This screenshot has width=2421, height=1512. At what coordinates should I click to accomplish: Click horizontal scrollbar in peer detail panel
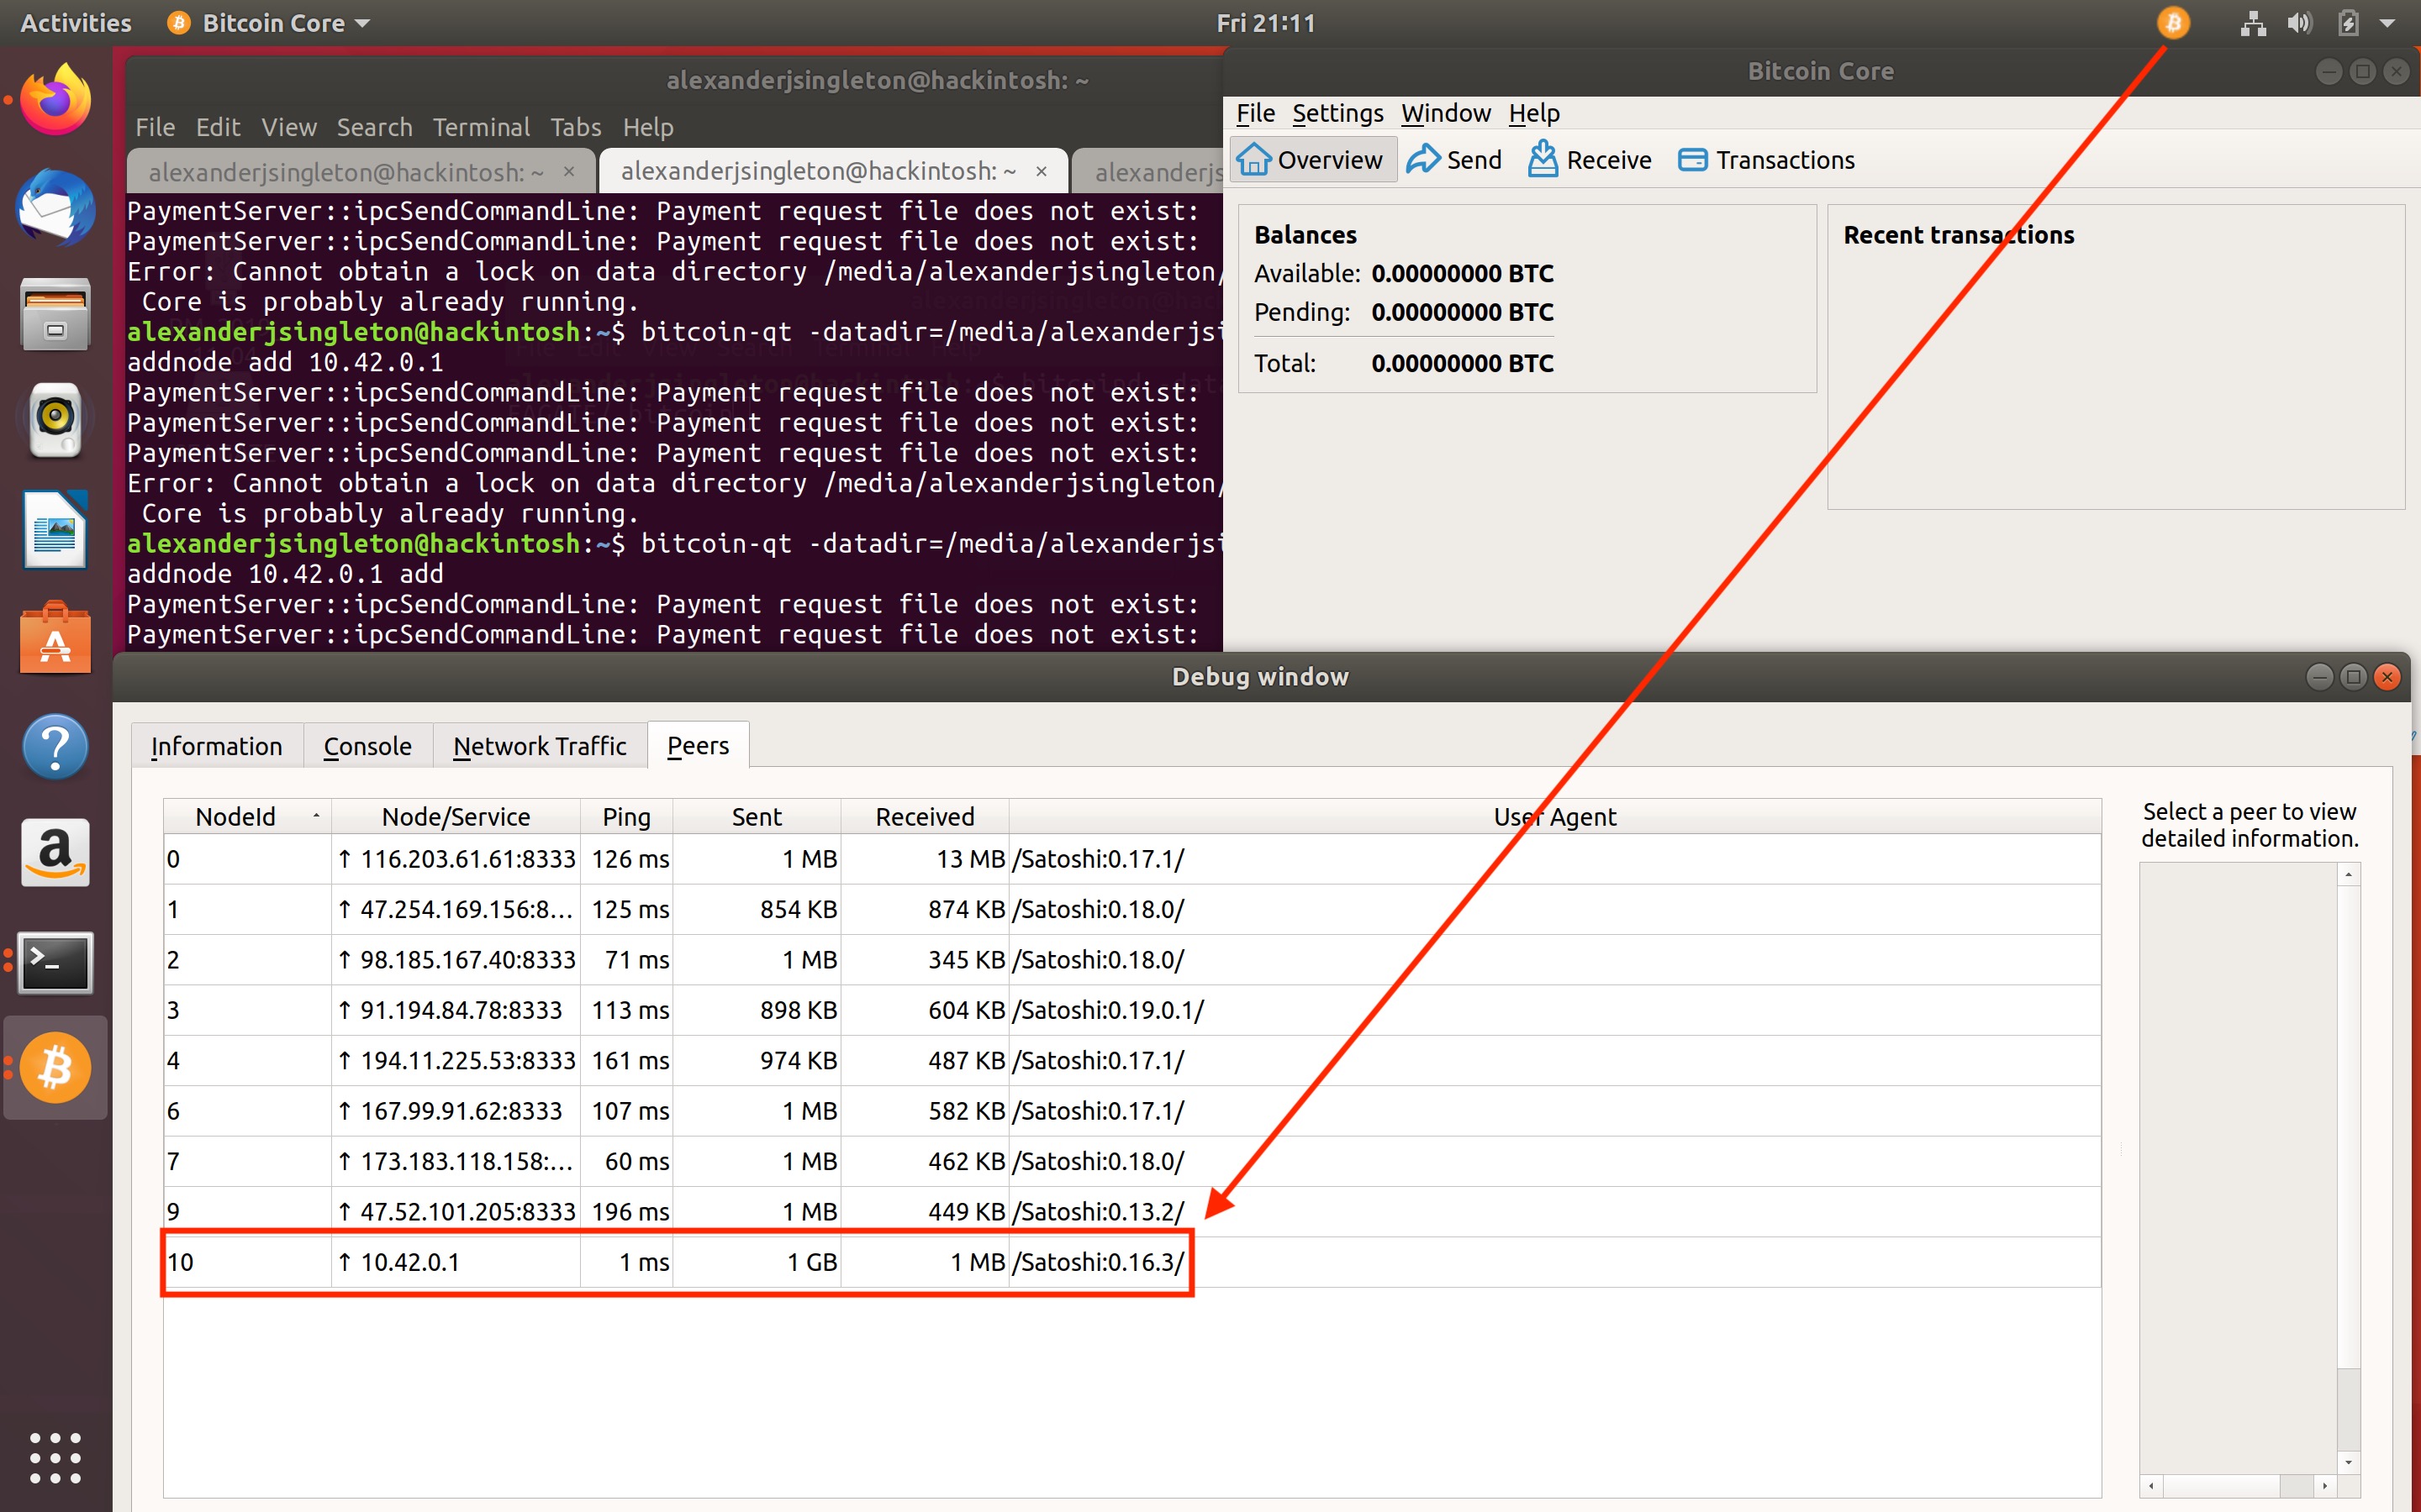click(x=2238, y=1485)
